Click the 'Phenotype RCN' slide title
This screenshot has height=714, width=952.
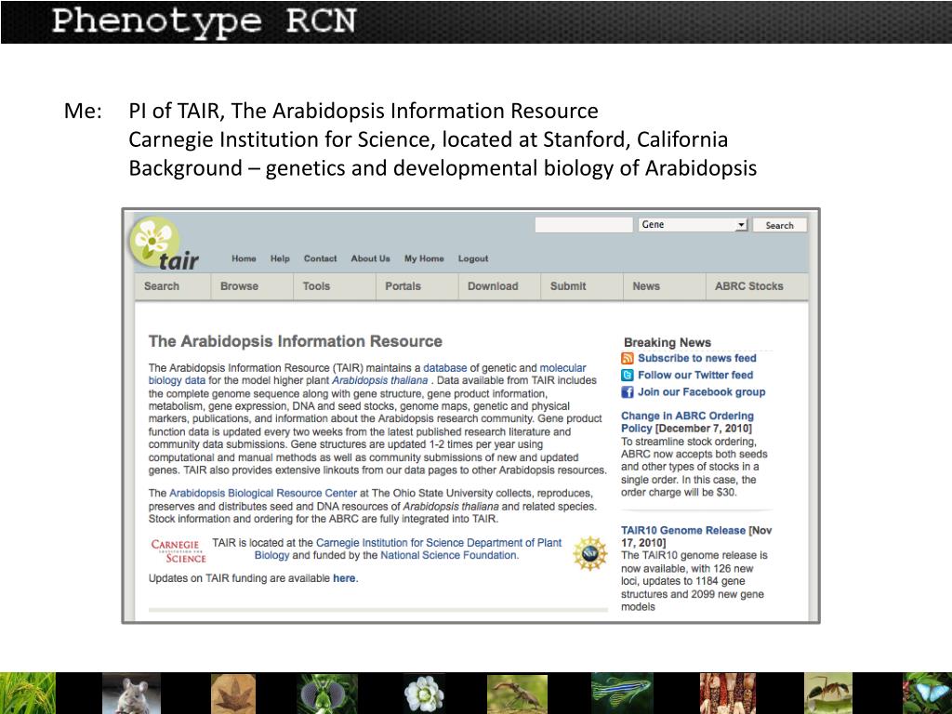tap(204, 21)
